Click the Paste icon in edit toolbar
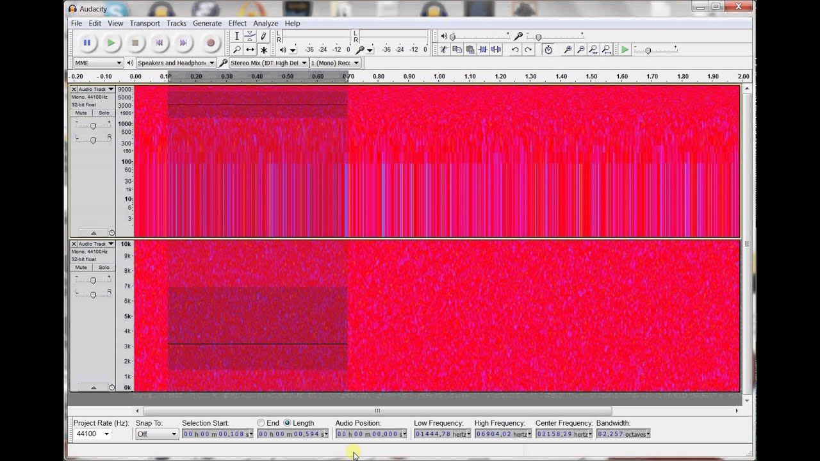 click(x=470, y=49)
